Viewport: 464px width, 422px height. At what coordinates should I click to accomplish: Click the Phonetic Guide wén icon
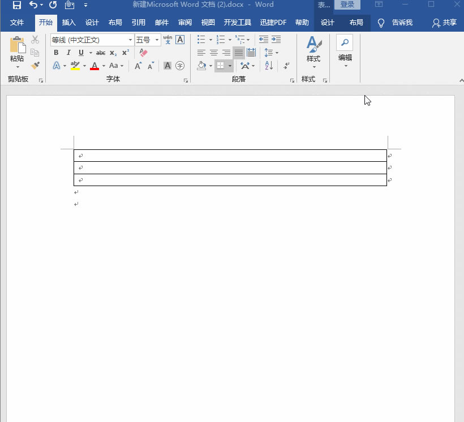tap(167, 40)
